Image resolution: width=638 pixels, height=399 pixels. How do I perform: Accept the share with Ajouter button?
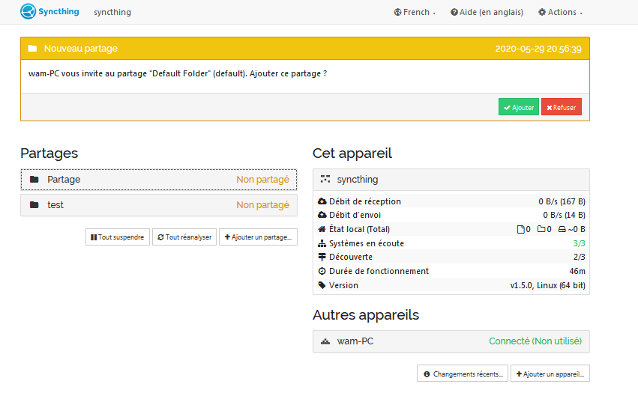coord(518,107)
